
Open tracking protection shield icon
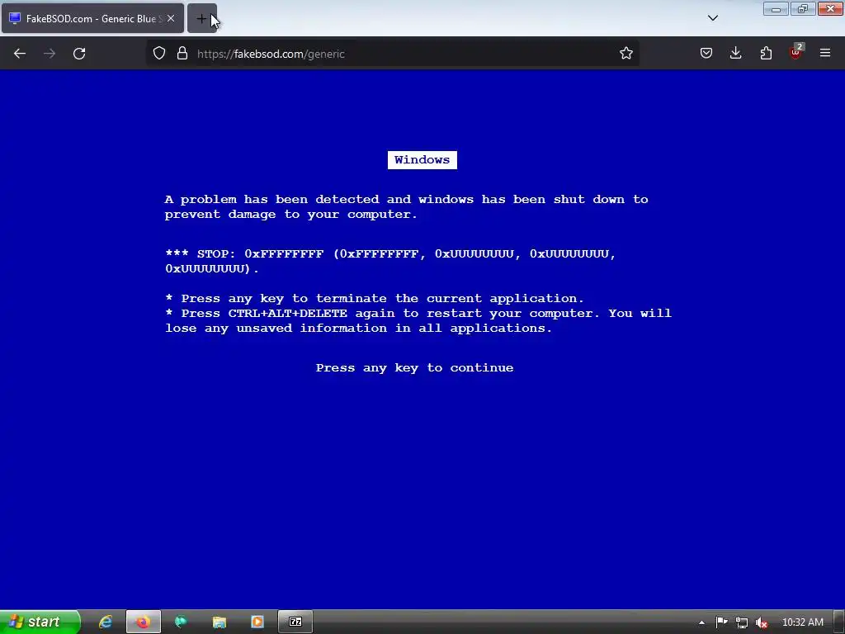(x=159, y=53)
